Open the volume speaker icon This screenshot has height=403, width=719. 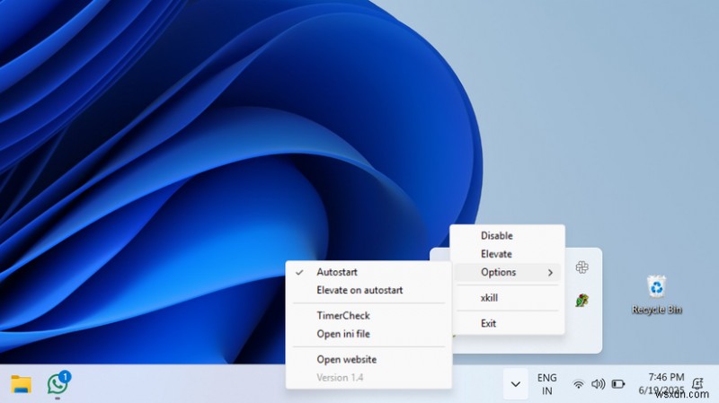pos(598,384)
